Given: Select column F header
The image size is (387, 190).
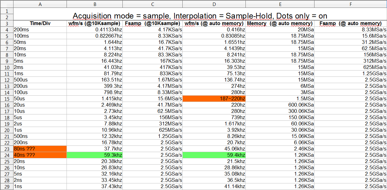Looking at the screenshot, I should pyautogui.click(x=351, y=4).
